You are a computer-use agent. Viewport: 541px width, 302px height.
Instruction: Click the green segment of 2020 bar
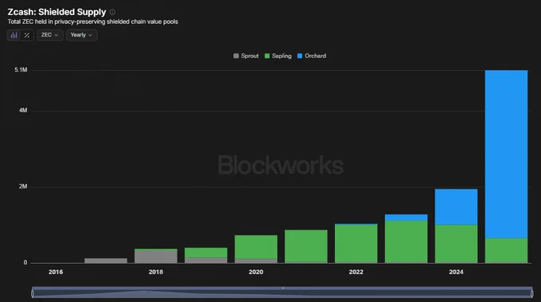(255, 247)
